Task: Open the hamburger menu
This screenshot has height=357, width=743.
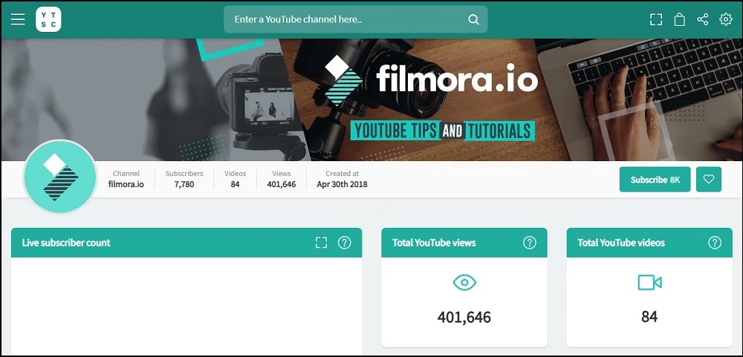Action: point(18,19)
